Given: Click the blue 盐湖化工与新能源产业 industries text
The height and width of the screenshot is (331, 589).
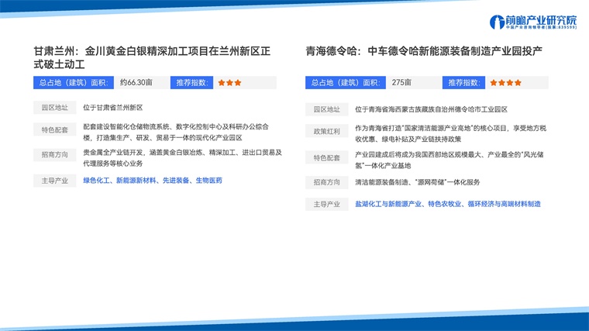Looking at the screenshot, I should tap(448, 204).
